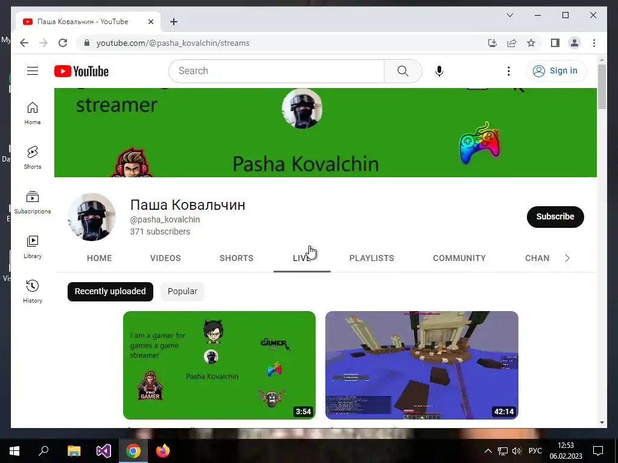Open the 42:14 Minecraft stream thumbnail
This screenshot has width=618, height=463.
point(422,365)
